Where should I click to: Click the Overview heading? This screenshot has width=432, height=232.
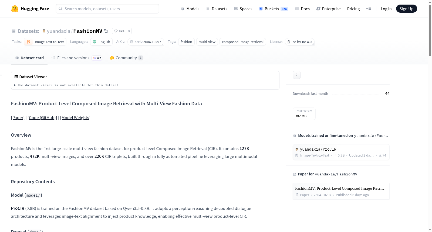point(21,135)
